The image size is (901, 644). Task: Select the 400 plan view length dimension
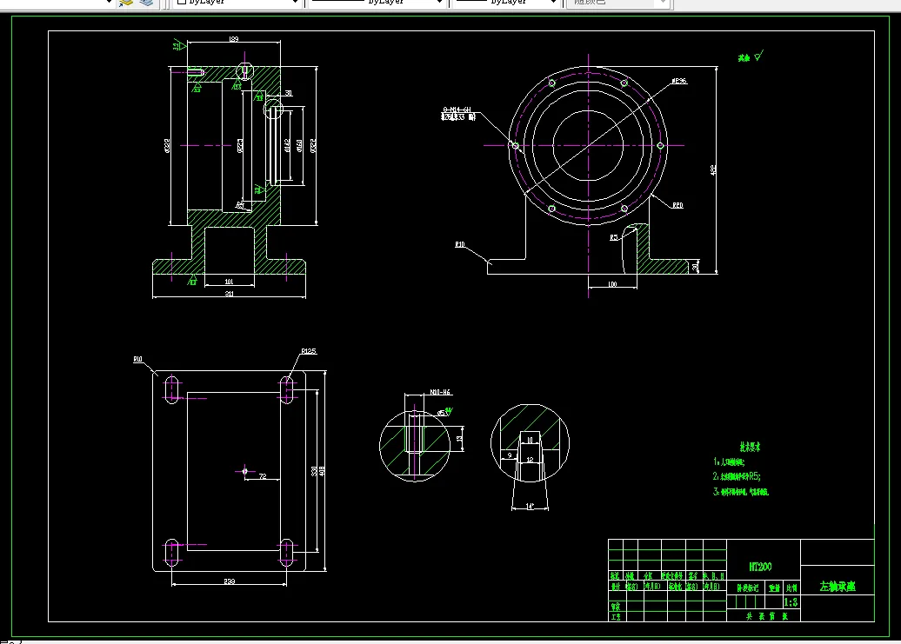click(x=323, y=471)
